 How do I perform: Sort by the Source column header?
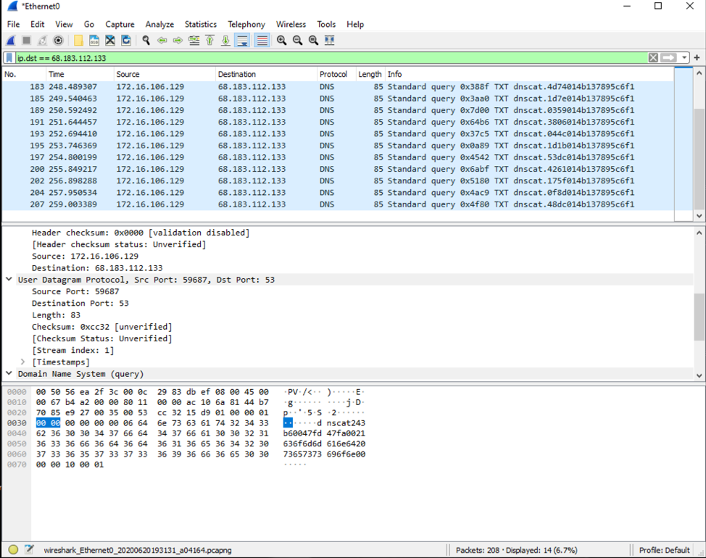[x=165, y=74]
